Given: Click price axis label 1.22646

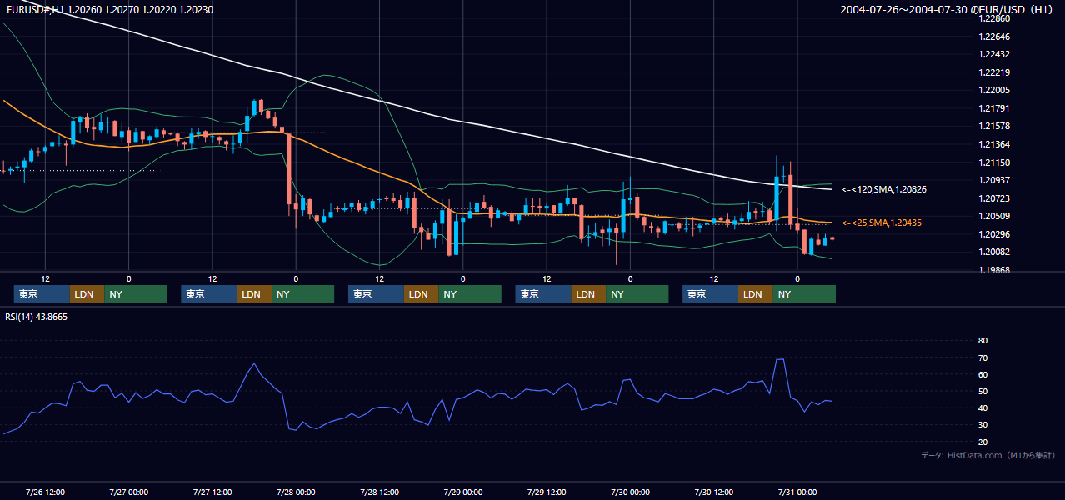Looking at the screenshot, I should 994,37.
